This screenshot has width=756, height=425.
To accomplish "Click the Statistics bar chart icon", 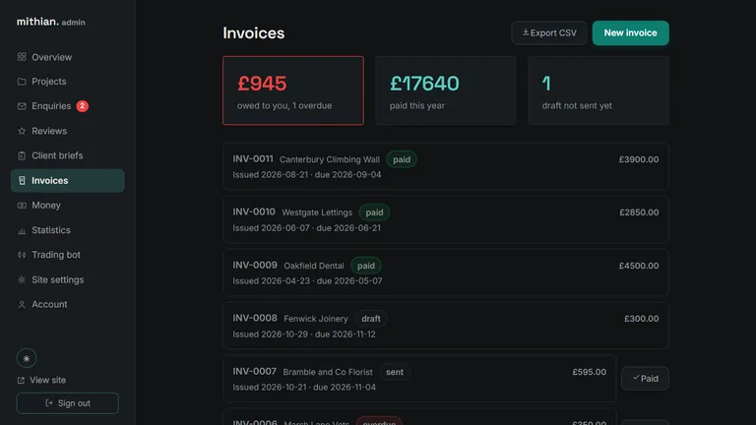I will (x=22, y=230).
